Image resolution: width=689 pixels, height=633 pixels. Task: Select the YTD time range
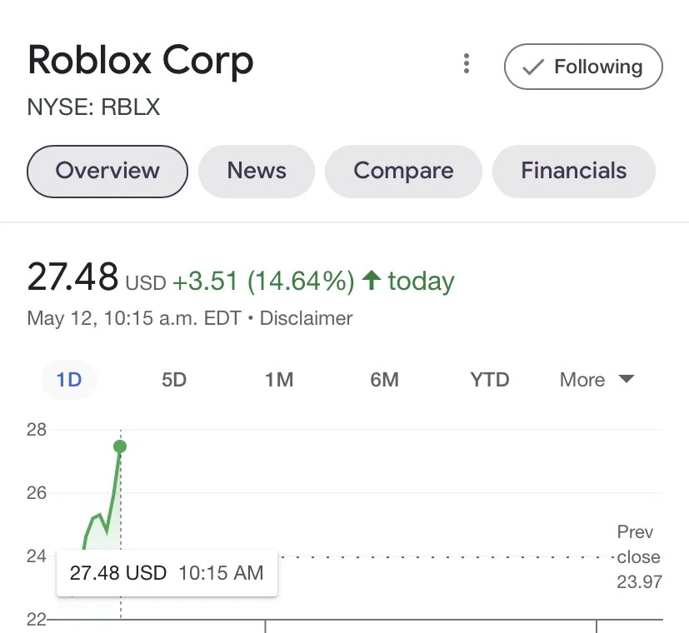(x=489, y=380)
